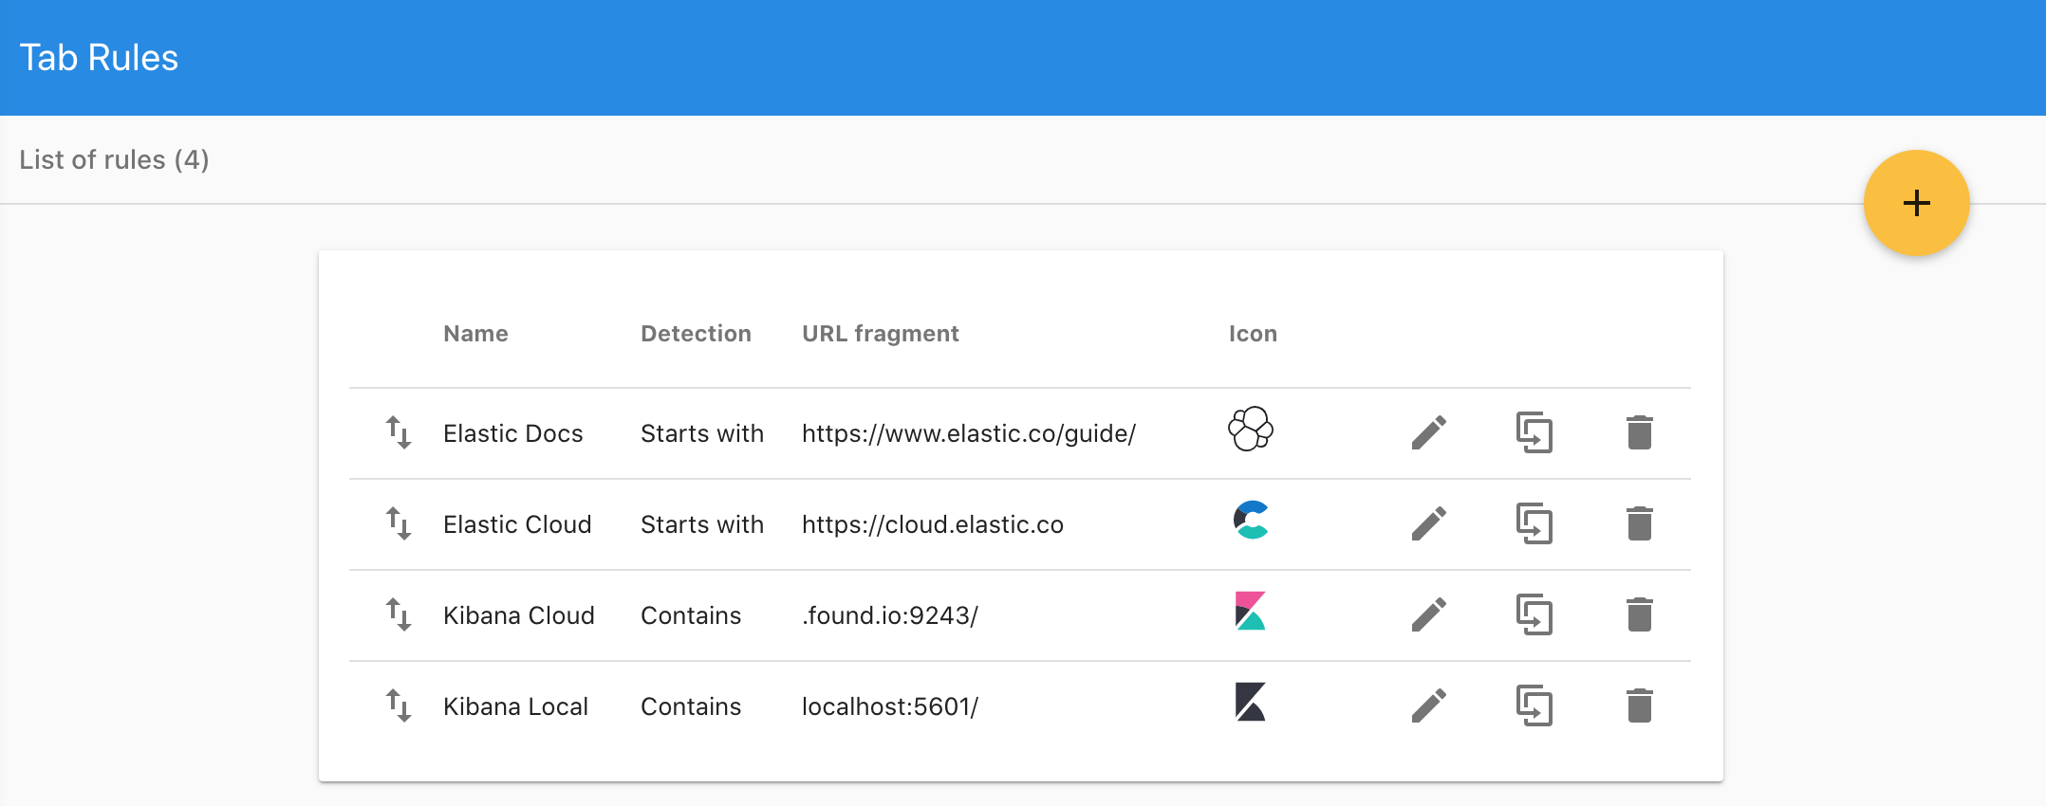The image size is (2046, 806).
Task: Click the Tab Rules header title
Action: tap(99, 58)
